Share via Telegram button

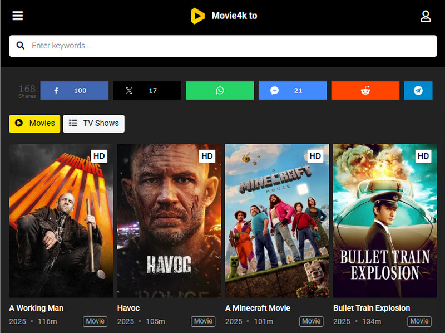click(418, 91)
